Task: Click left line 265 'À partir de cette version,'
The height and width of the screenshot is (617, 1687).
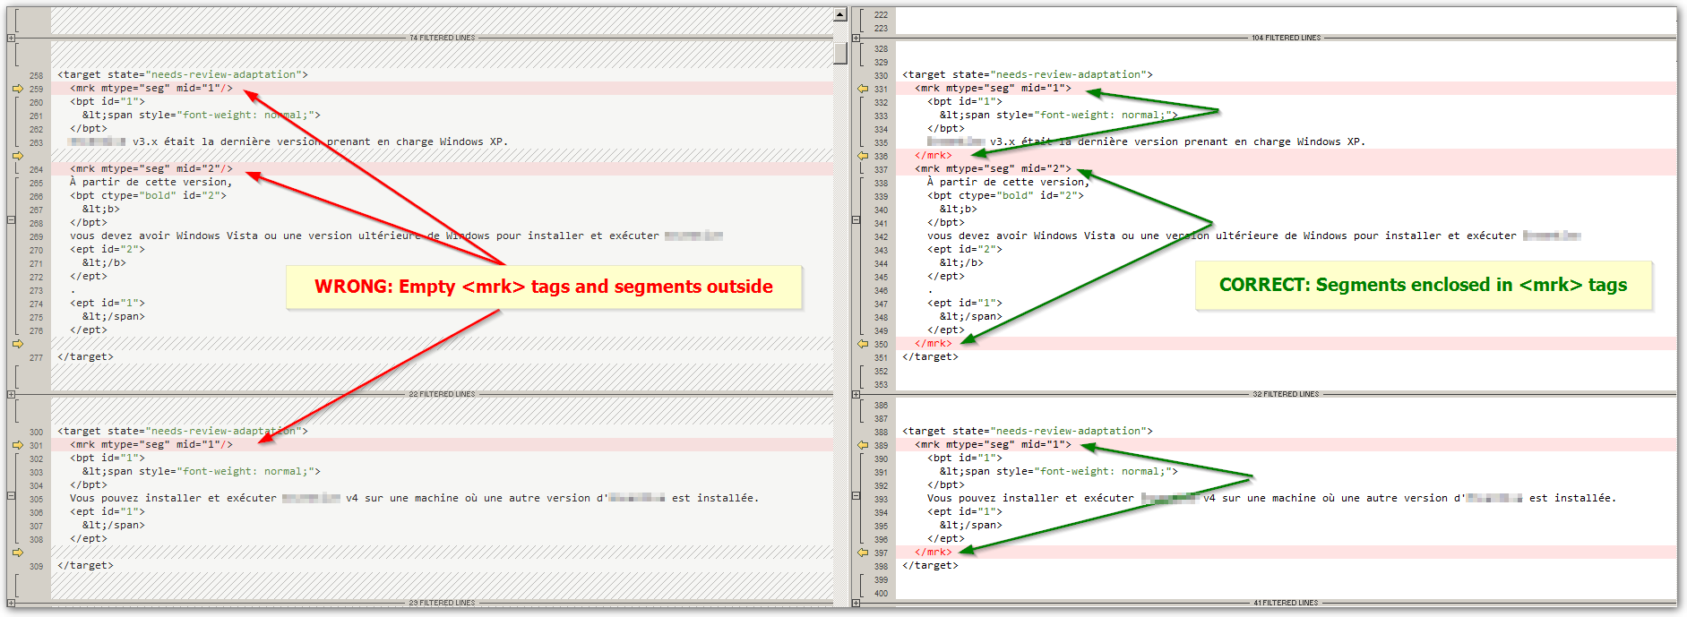Action: (x=151, y=183)
